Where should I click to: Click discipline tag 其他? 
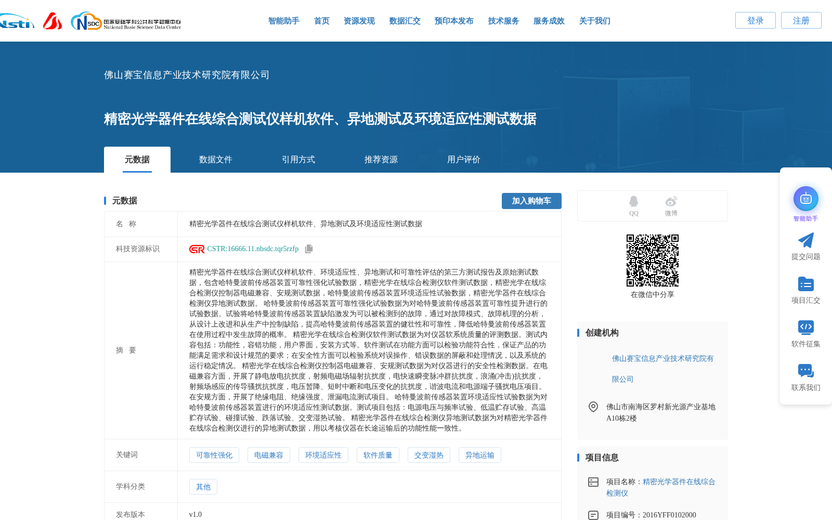point(203,487)
